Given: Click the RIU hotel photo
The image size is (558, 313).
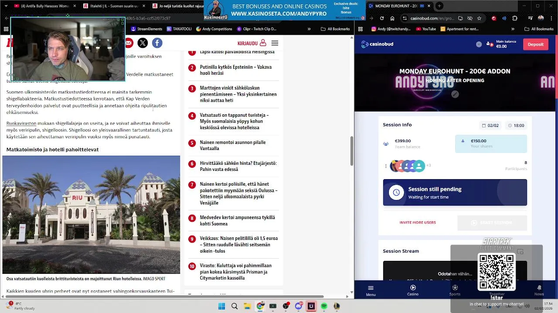Looking at the screenshot, I should [91, 215].
